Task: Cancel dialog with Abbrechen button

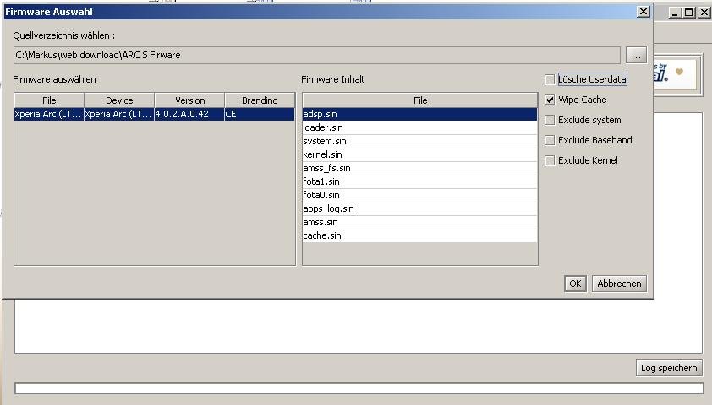Action: coord(619,283)
